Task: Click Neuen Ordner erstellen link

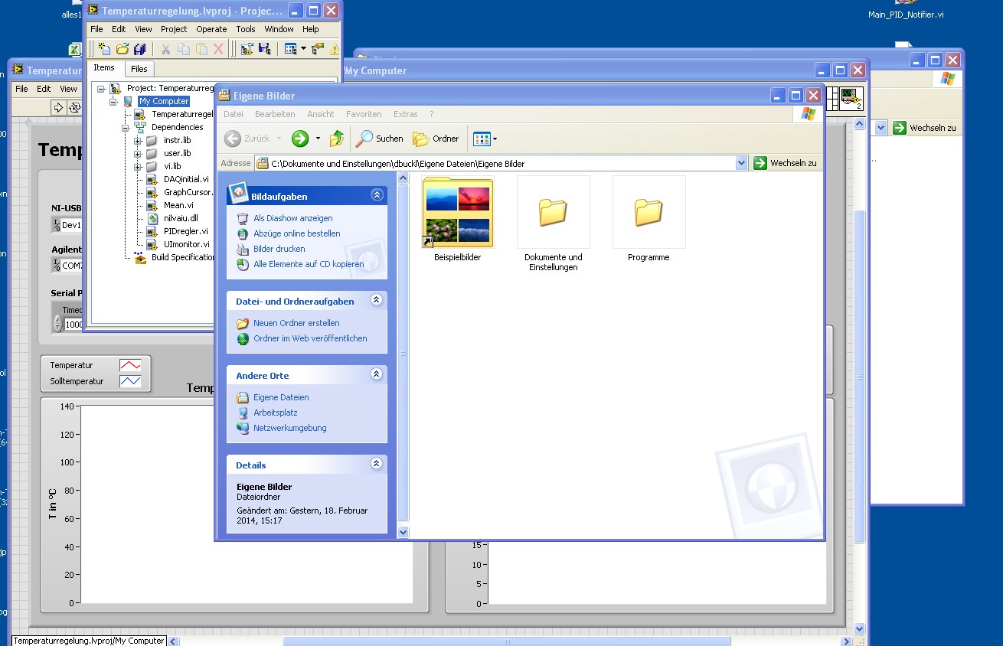Action: click(x=296, y=323)
